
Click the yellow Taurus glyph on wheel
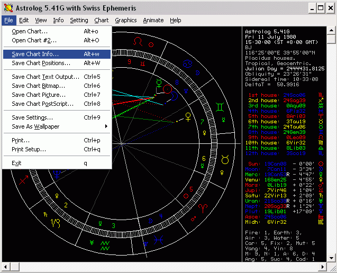225,159
